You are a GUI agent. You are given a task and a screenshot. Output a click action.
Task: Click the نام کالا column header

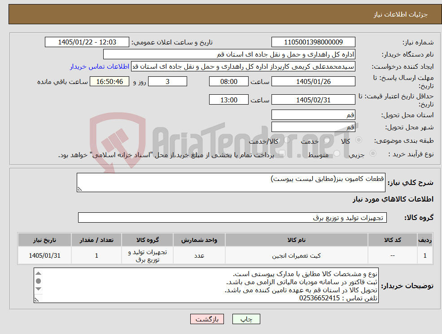[x=297, y=240]
